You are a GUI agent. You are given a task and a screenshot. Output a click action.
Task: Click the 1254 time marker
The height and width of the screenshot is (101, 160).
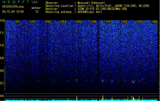click(x=63, y=22)
